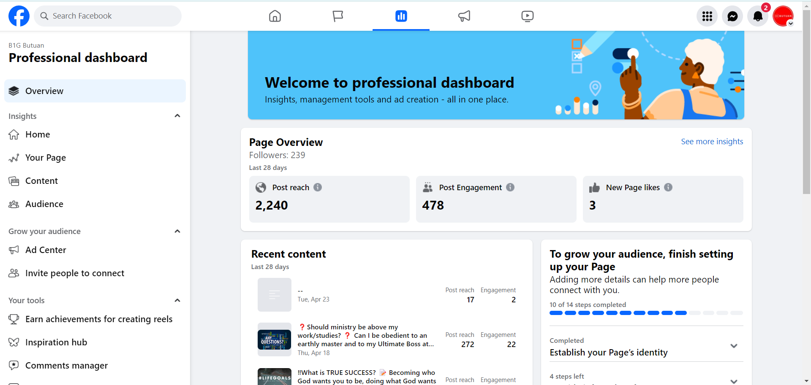Screen dimensions: 811x385
Task: Click the Post Engagement people icon
Action: tap(428, 188)
